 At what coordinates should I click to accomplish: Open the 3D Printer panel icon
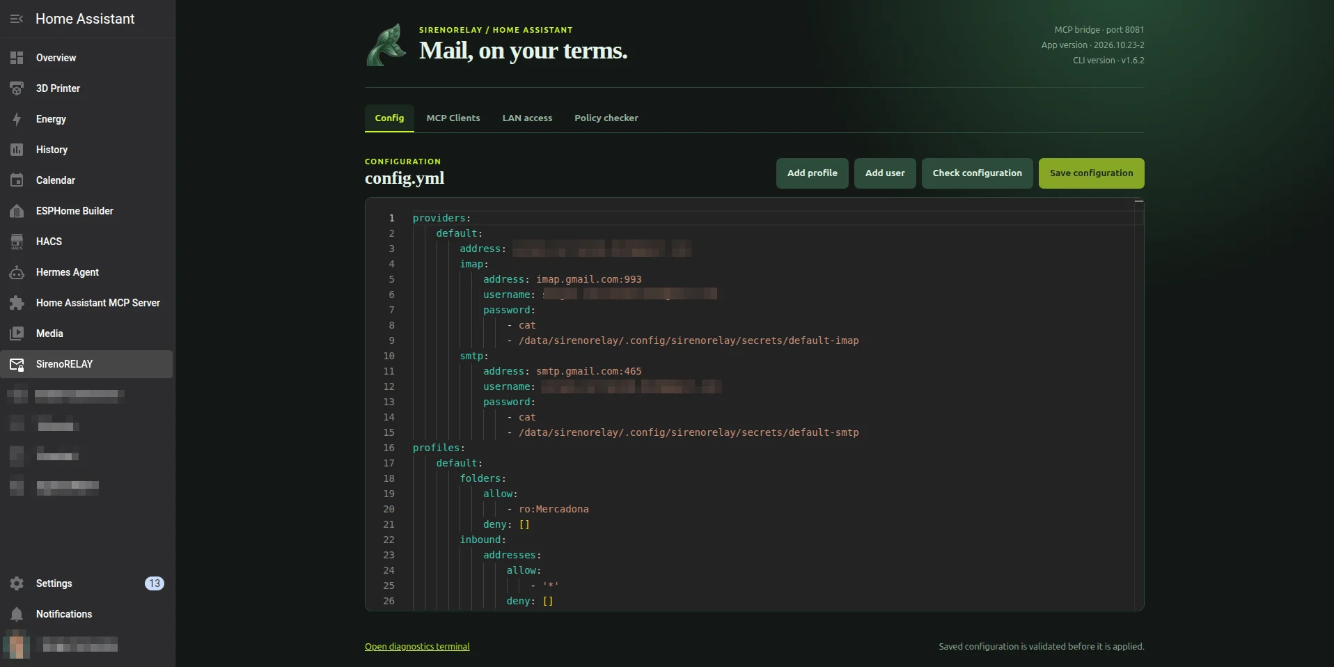coord(17,88)
